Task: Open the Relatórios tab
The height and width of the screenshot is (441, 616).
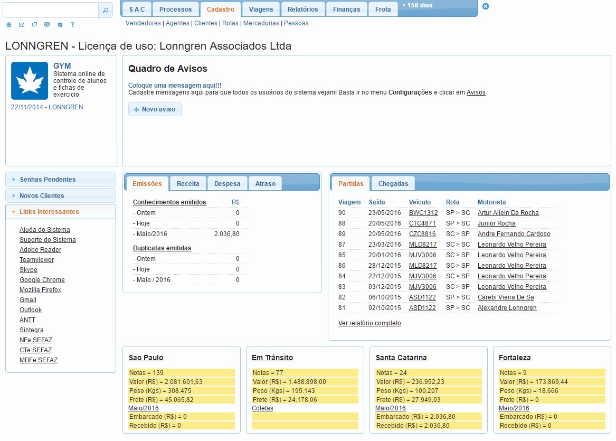Action: pos(302,10)
